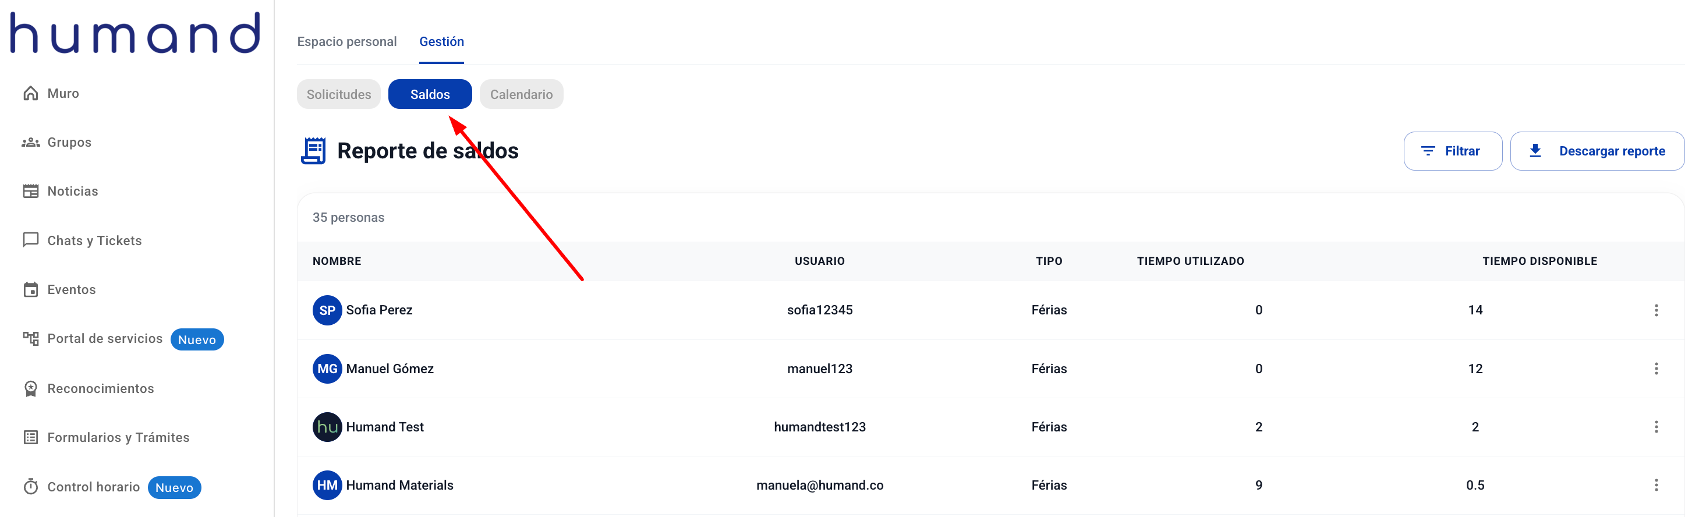Open three-dot menu for Sofia Perez
This screenshot has width=1706, height=517.
pos(1656,310)
